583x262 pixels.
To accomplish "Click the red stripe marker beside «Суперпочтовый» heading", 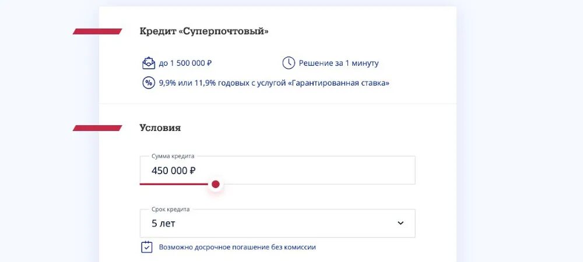I will click(x=97, y=31).
